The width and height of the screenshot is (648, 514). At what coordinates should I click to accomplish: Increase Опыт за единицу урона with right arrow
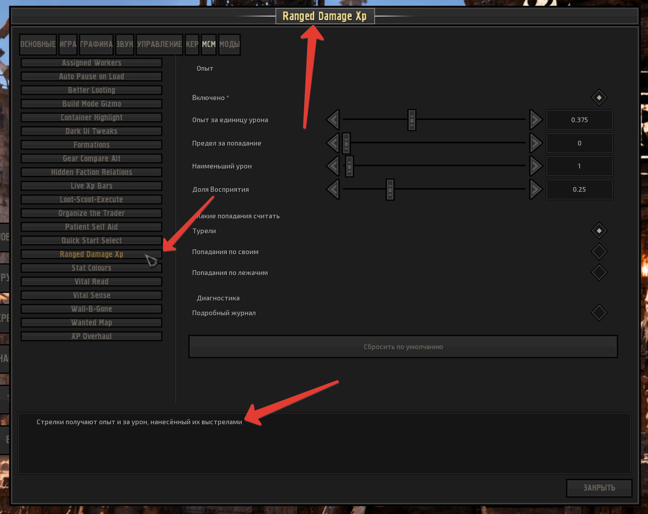536,120
